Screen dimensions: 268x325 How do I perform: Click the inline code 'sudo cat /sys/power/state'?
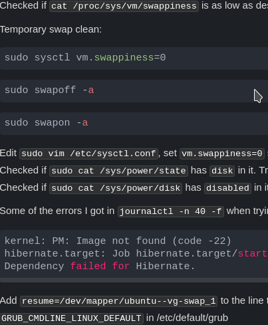click(x=118, y=171)
